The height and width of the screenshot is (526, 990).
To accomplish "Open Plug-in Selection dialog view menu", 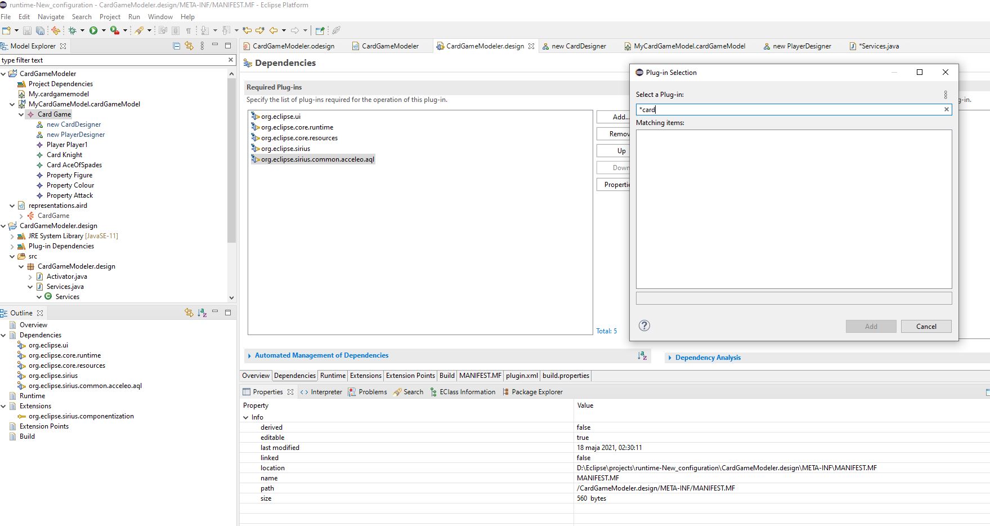I will (x=946, y=95).
